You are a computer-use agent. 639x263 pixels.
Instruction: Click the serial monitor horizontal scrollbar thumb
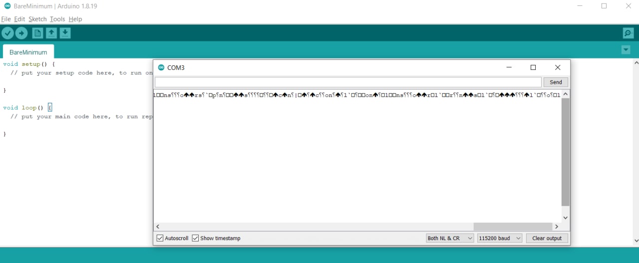[513, 227]
